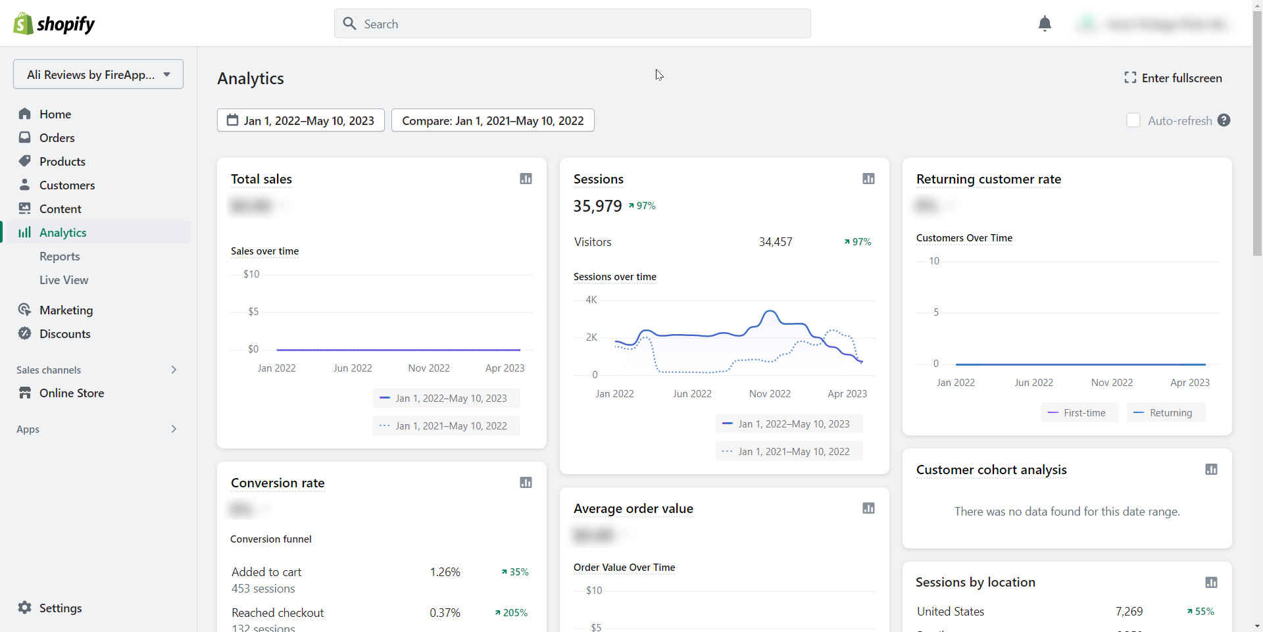Click the Content sidebar icon
1263x632 pixels.
(x=25, y=208)
